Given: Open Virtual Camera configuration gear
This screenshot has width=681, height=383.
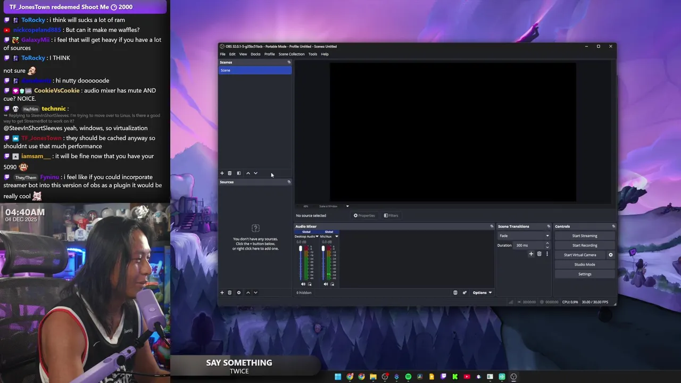Looking at the screenshot, I should (x=611, y=255).
